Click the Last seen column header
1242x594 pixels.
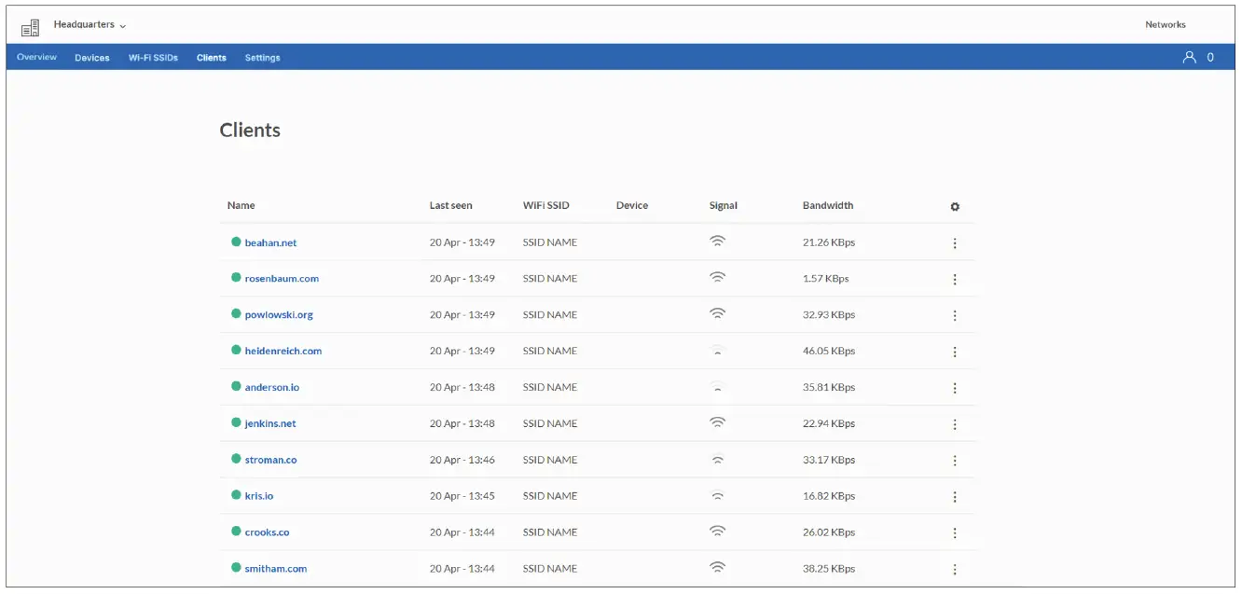(451, 206)
